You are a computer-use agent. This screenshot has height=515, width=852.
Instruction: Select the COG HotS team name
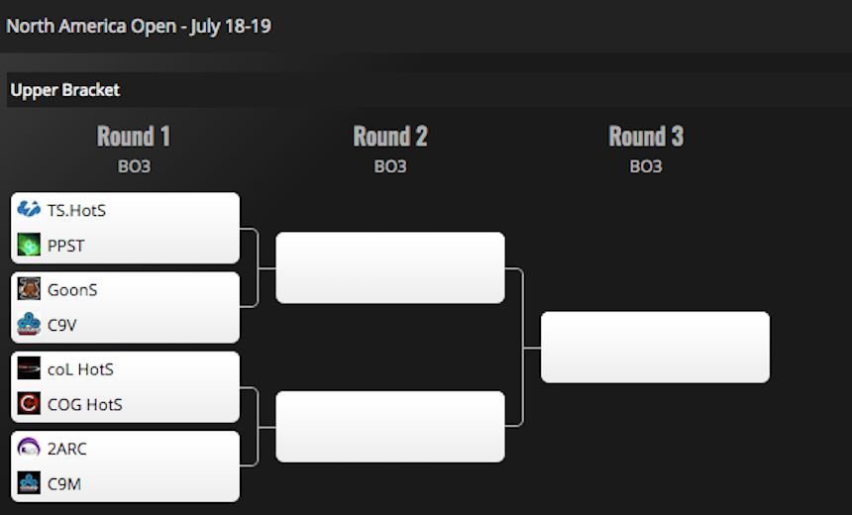[x=85, y=404]
